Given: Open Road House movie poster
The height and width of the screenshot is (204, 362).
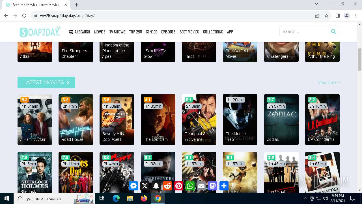Looking at the screenshot, I should click(x=76, y=120).
